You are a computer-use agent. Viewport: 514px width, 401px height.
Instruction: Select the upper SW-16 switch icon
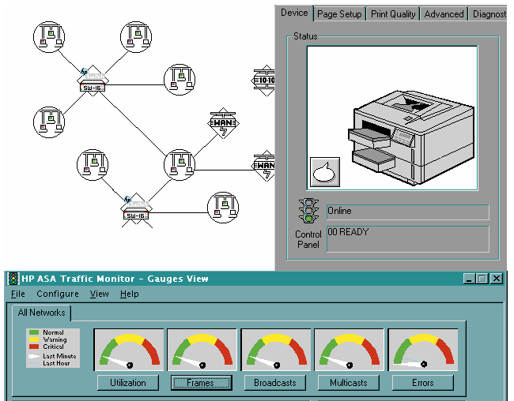(93, 81)
